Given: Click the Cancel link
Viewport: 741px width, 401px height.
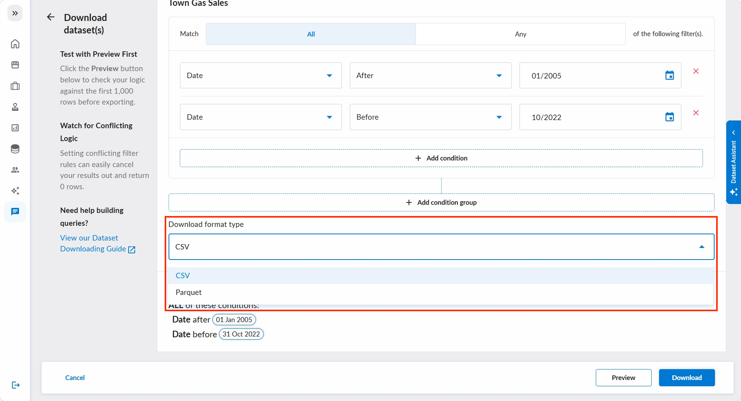Looking at the screenshot, I should pos(75,378).
